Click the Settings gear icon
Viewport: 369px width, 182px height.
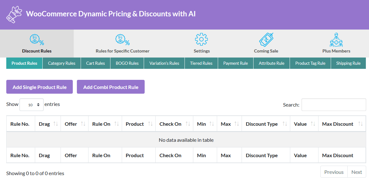point(201,40)
